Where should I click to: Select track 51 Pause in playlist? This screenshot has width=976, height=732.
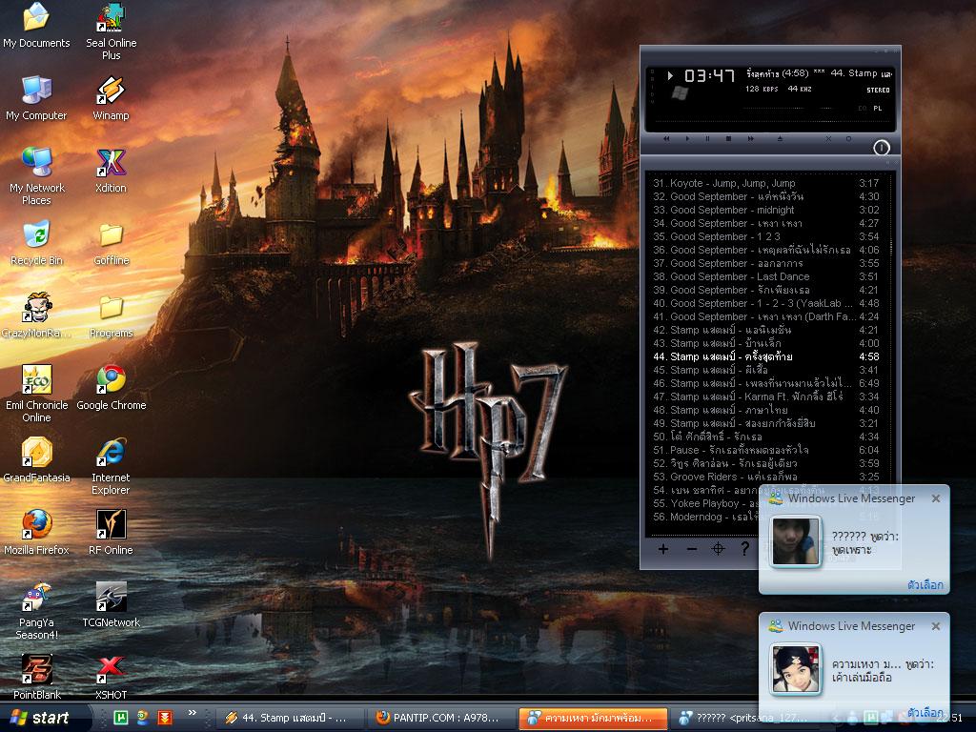[x=766, y=450]
